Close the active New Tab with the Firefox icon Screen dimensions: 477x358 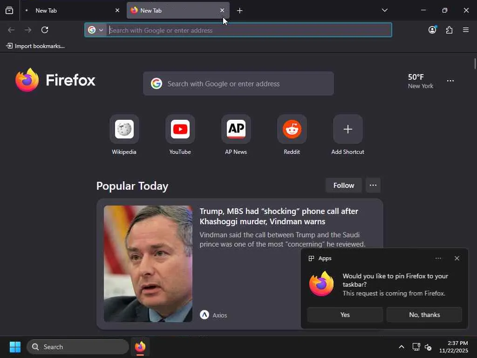click(x=222, y=10)
